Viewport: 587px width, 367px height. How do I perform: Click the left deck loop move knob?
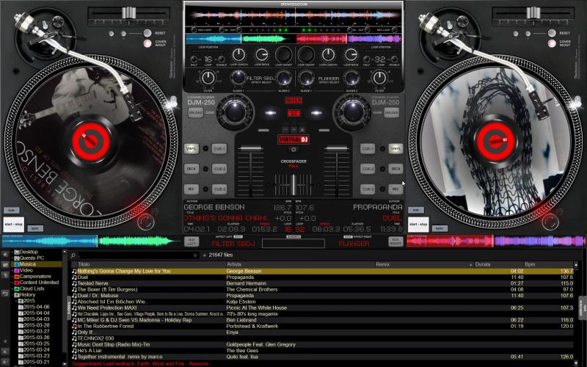pos(261,55)
